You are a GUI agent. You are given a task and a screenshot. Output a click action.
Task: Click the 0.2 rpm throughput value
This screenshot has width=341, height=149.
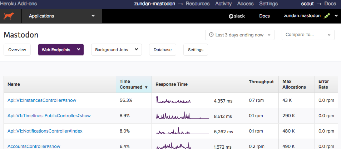(257, 146)
